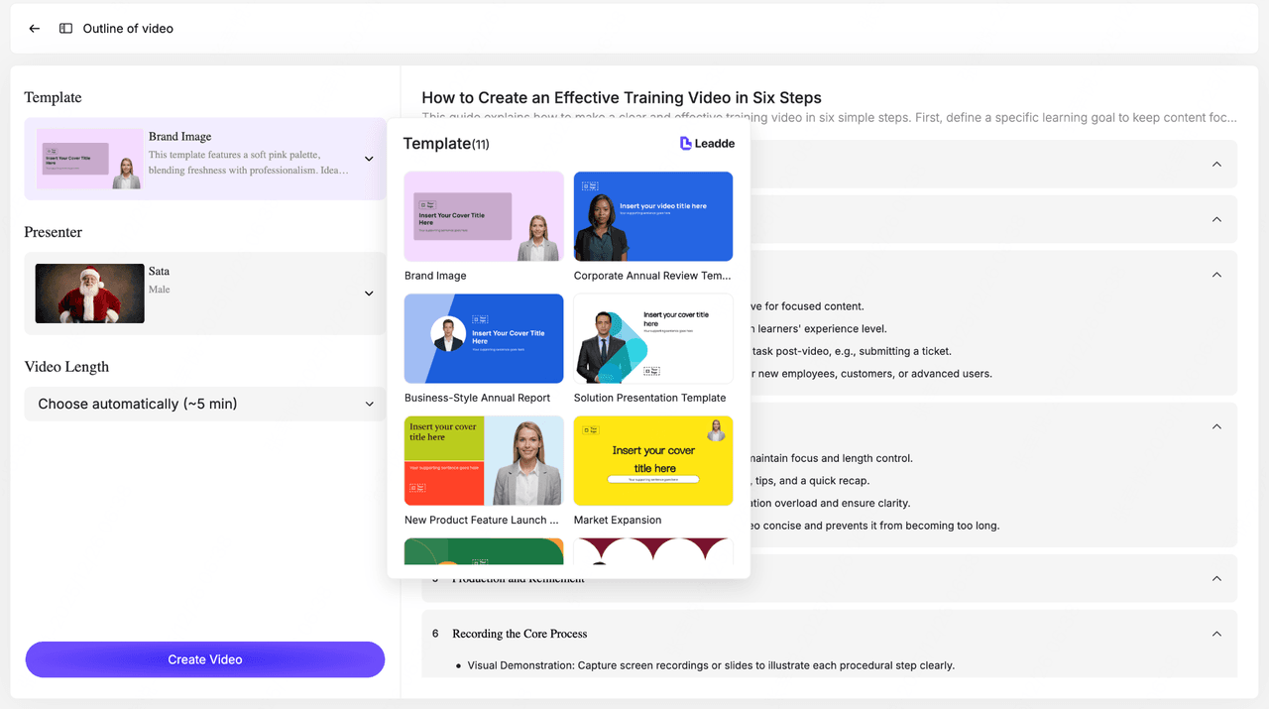Collapse the Production and Refinement section chevron

[x=1216, y=578]
